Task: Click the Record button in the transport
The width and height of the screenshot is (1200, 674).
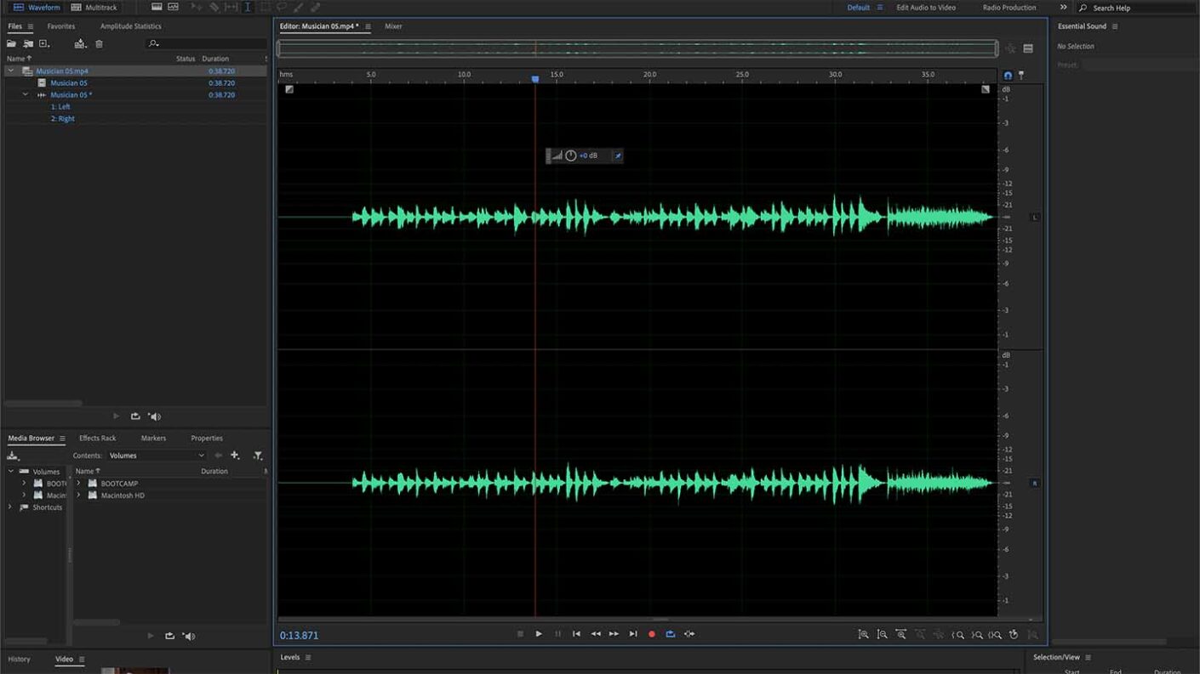Action: click(652, 633)
